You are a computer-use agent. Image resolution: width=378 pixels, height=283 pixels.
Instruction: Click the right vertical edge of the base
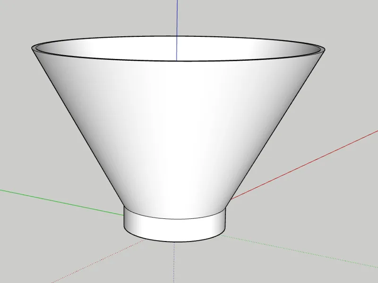tap(225, 219)
